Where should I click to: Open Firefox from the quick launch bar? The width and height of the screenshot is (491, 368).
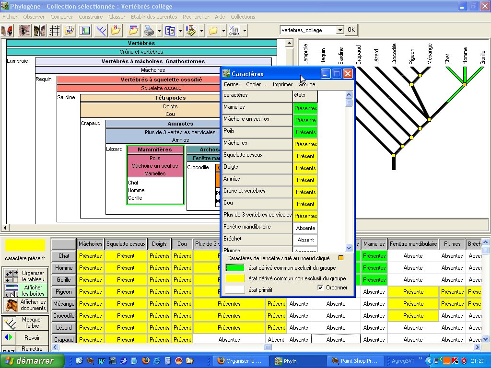click(146, 361)
